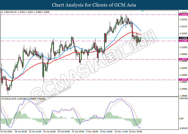
Task: Click the 1.29685 price axis value
Action: pos(183,82)
